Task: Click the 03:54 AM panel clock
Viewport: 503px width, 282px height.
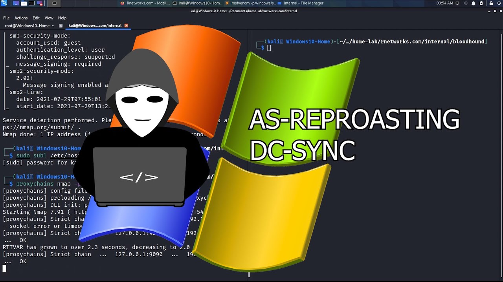Action: (x=444, y=3)
